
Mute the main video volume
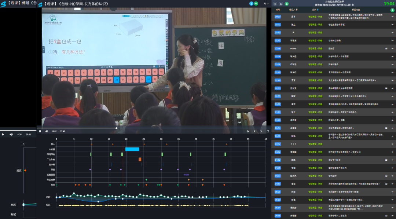coord(47,131)
